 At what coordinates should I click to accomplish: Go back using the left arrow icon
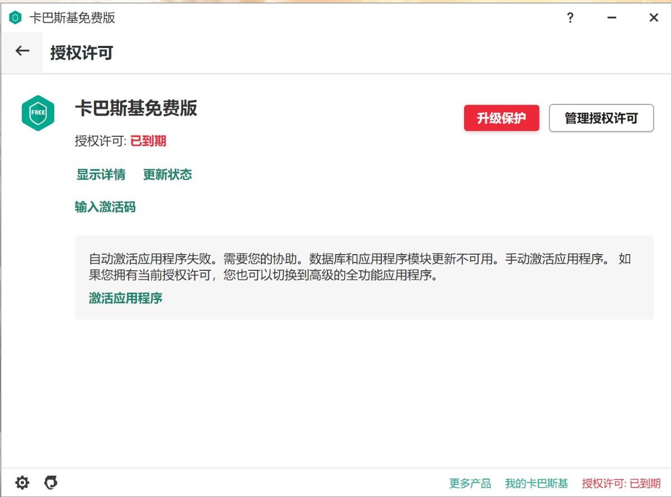tap(22, 51)
